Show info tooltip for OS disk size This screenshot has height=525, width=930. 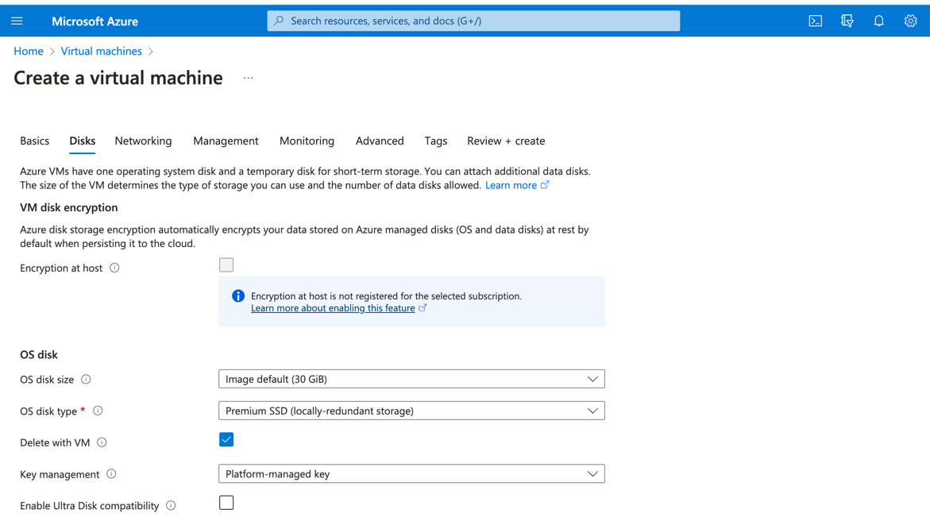[x=86, y=379]
